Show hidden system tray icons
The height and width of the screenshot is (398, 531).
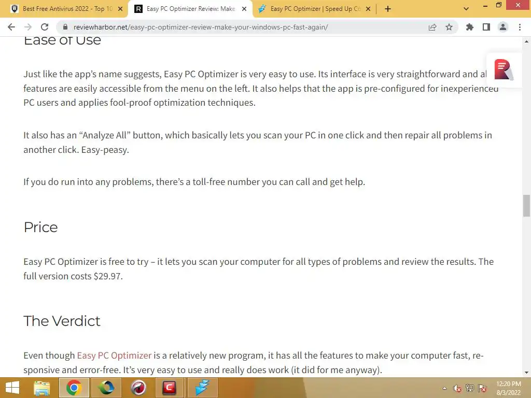444,388
